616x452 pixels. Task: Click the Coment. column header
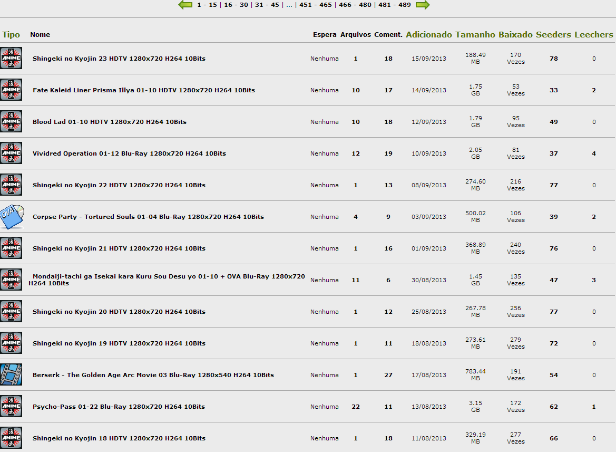pyautogui.click(x=388, y=35)
